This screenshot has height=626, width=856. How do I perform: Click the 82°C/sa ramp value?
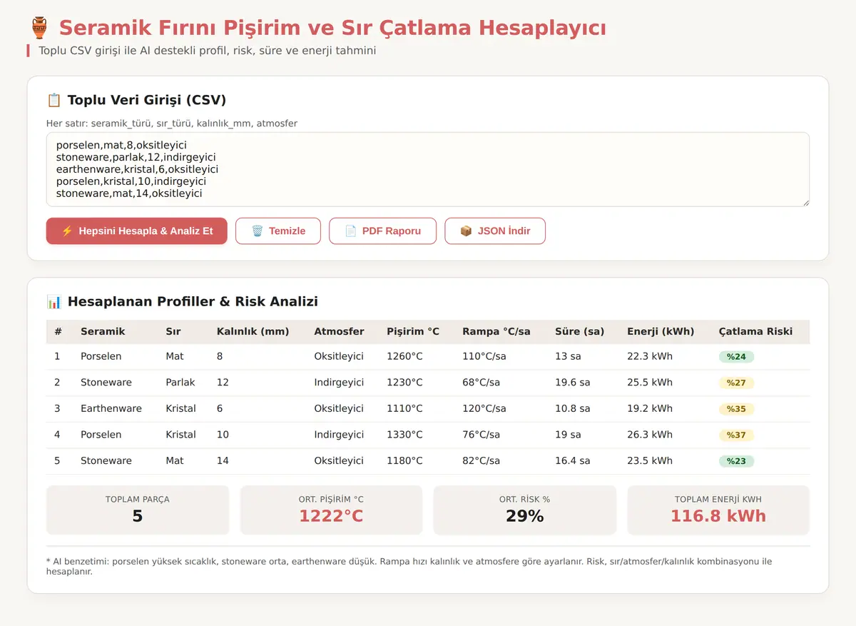481,461
